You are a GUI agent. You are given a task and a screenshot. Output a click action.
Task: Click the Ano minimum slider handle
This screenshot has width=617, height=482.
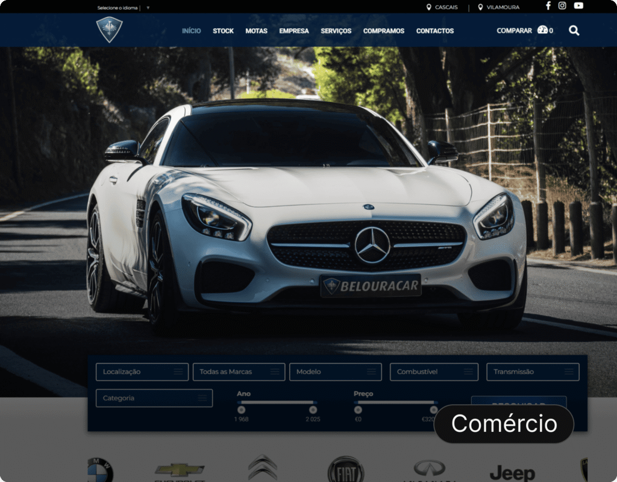pyautogui.click(x=241, y=410)
